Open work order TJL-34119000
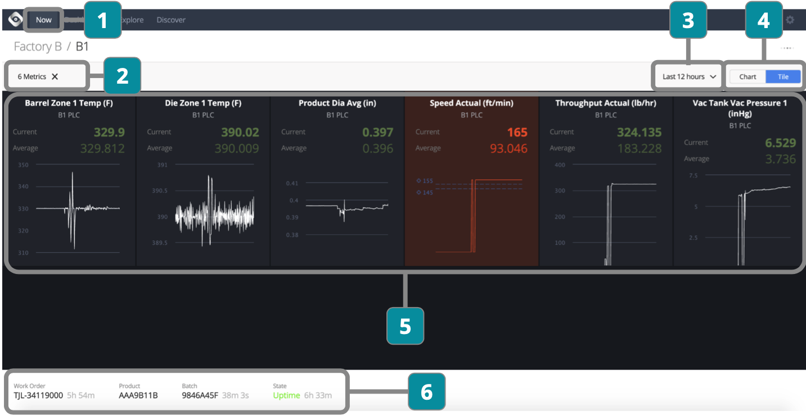Viewport: 806px width, 416px height. point(38,395)
